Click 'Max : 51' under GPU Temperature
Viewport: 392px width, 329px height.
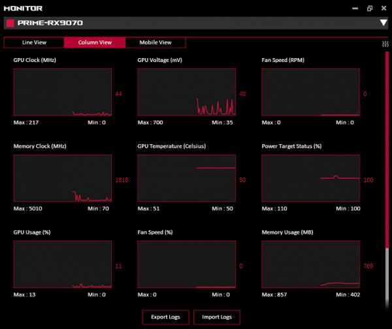(148, 208)
